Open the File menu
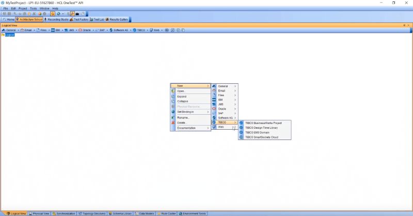The height and width of the screenshot is (216, 413). [6, 8]
